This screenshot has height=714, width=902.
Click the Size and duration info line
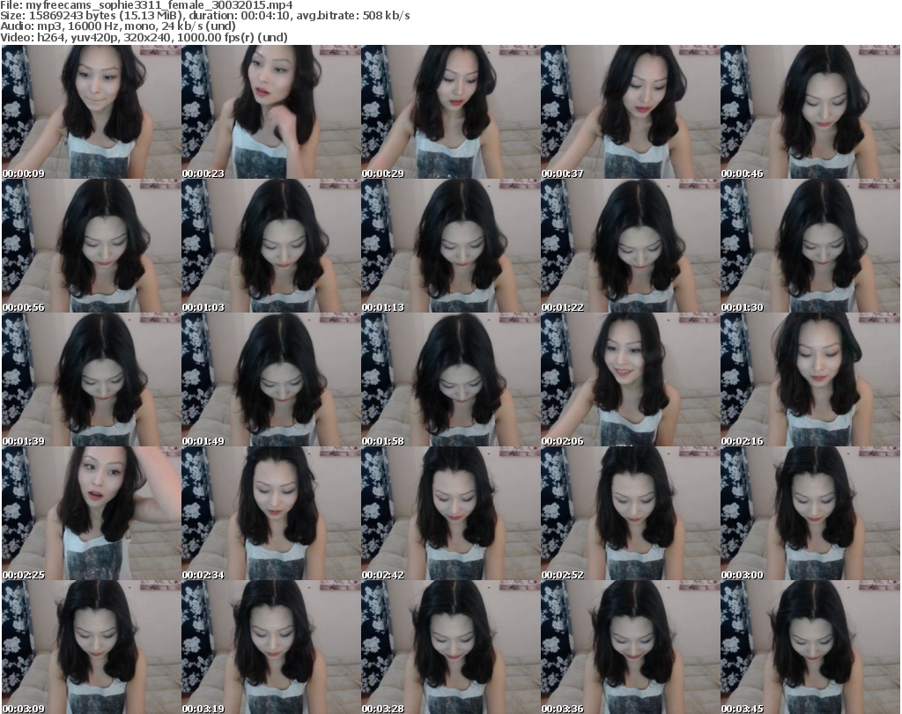pyautogui.click(x=204, y=16)
